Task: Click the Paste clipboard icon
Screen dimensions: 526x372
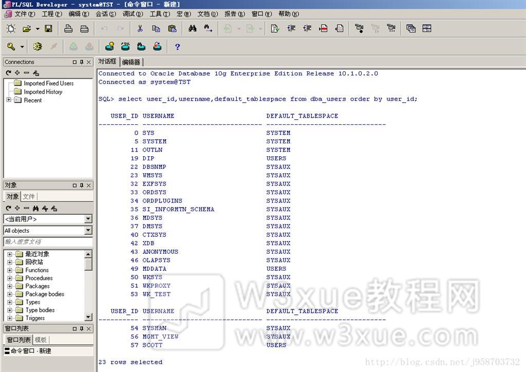Action: (x=172, y=28)
